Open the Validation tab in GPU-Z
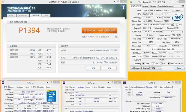 point(153,6)
